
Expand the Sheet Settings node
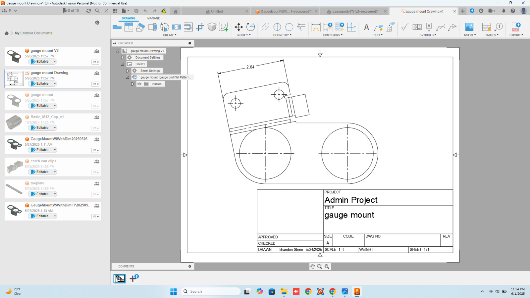128,71
